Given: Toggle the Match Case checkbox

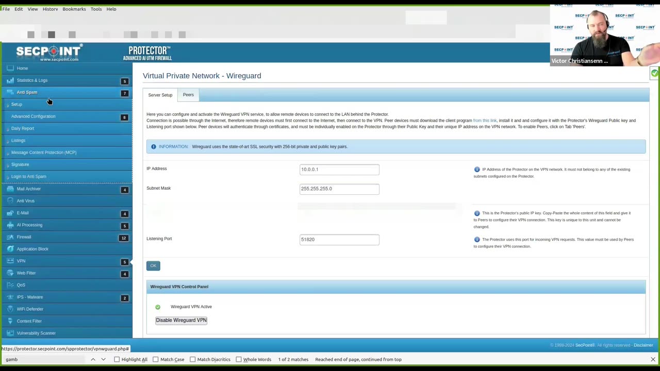Looking at the screenshot, I should point(156,359).
